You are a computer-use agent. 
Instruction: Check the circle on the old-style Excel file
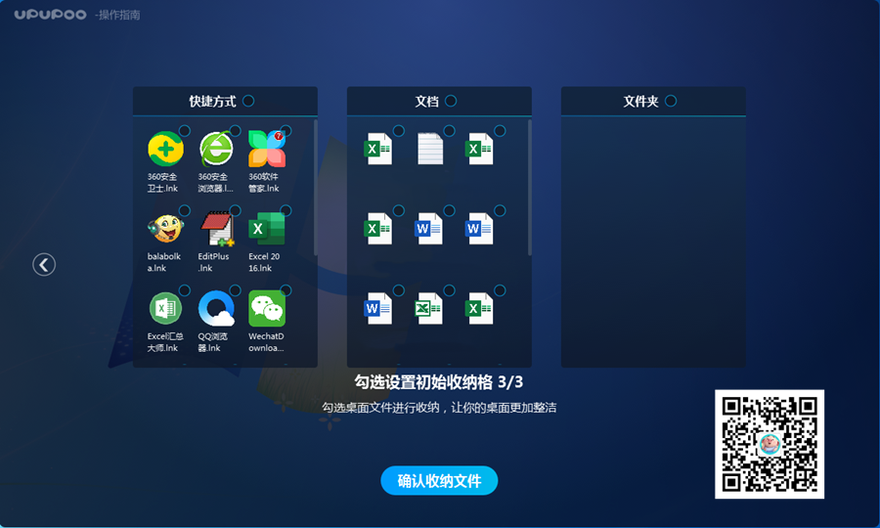coord(449,290)
